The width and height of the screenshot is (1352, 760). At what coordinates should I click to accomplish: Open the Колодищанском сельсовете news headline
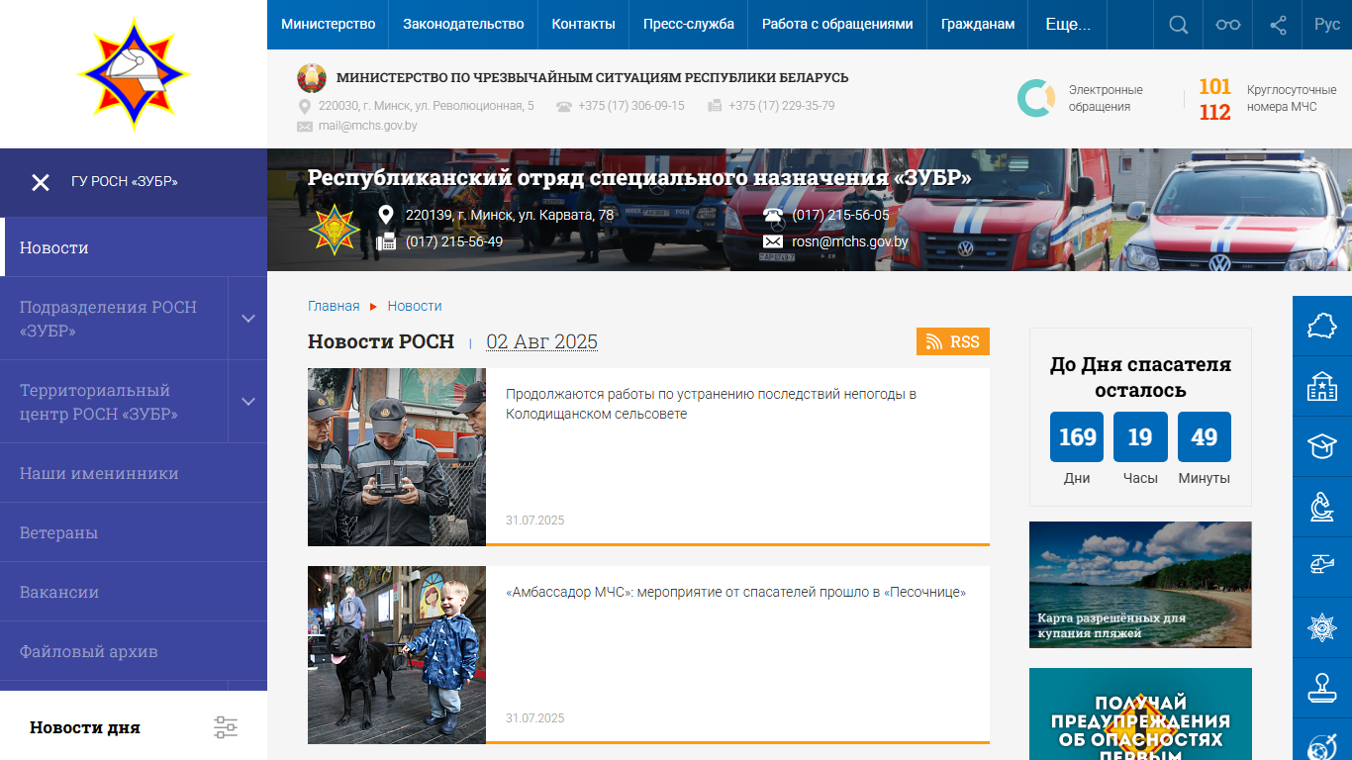[x=711, y=404]
